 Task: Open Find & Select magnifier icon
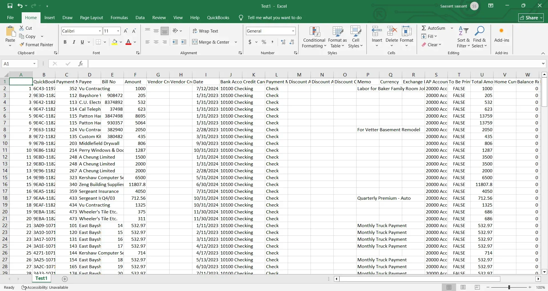tap(479, 31)
